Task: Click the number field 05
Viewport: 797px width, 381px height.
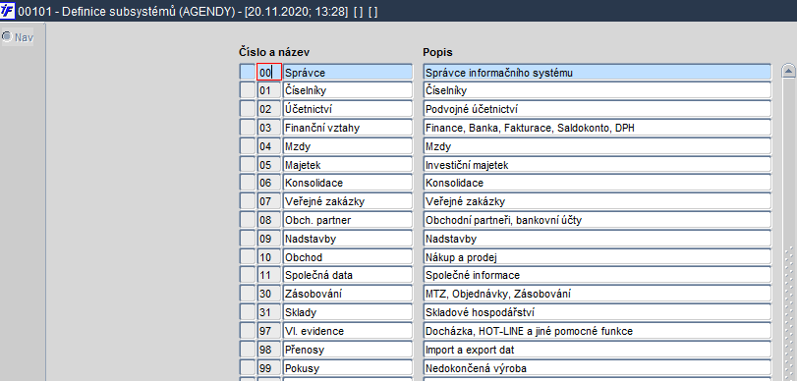Action: (269, 165)
